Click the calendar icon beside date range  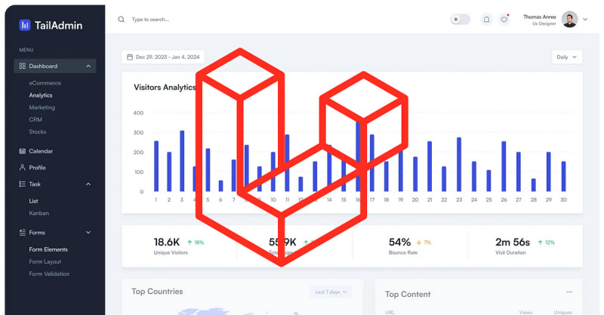(x=130, y=57)
